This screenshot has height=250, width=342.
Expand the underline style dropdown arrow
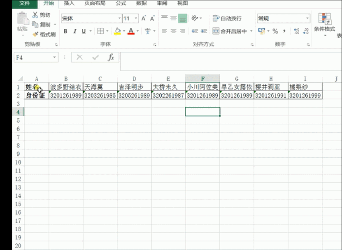(x=91, y=31)
